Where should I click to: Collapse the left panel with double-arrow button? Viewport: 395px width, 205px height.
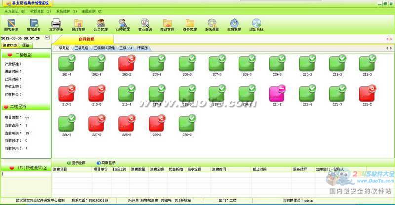click(x=47, y=37)
